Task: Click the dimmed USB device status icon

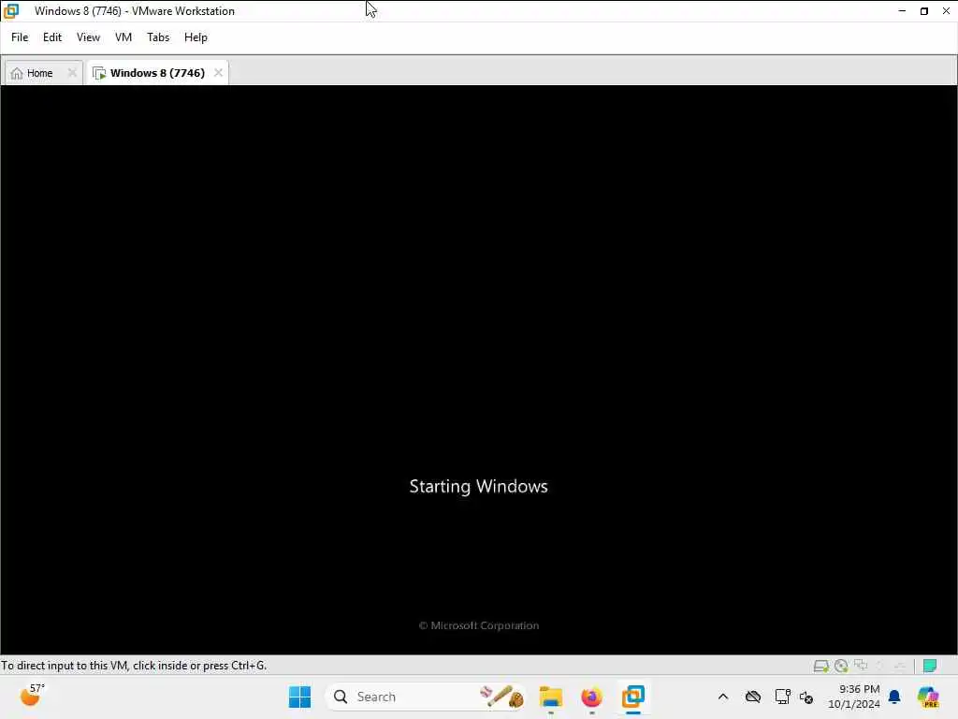Action: click(879, 666)
